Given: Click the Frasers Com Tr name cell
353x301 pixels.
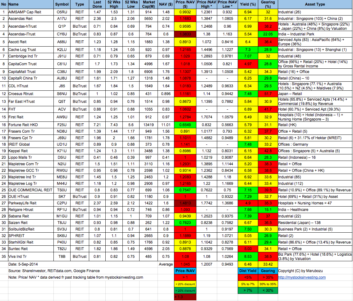Looking at the screenshot, I should click(x=31, y=131).
